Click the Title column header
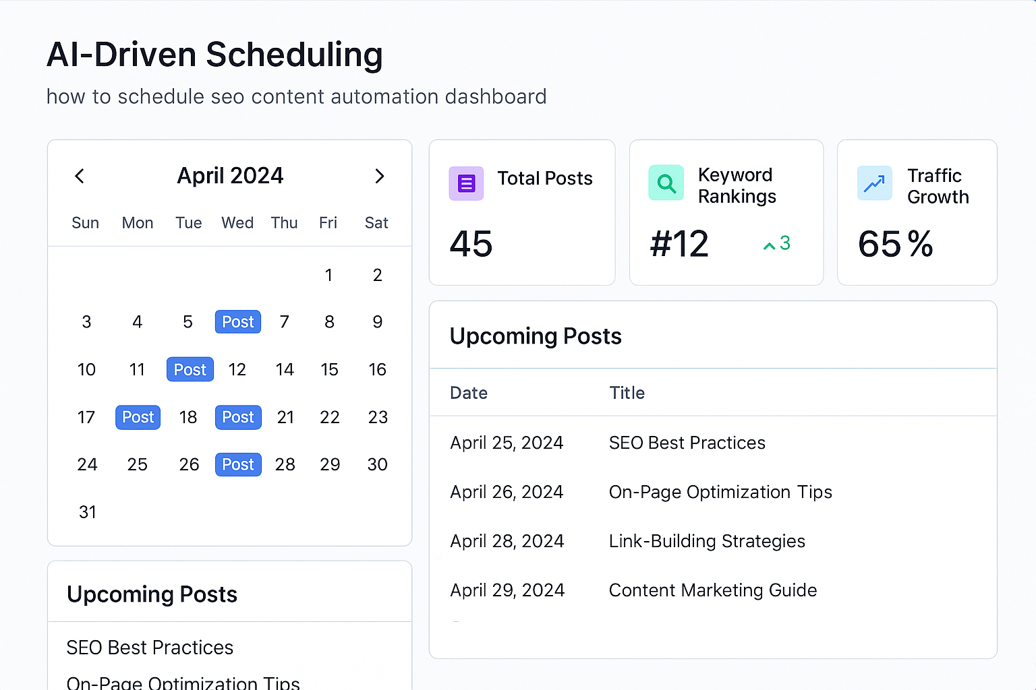Screen dimensions: 1036x690 627,393
